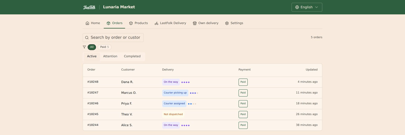The height and width of the screenshot is (135, 405).
Task: Click customer Alice S.
Action: [x=127, y=125]
